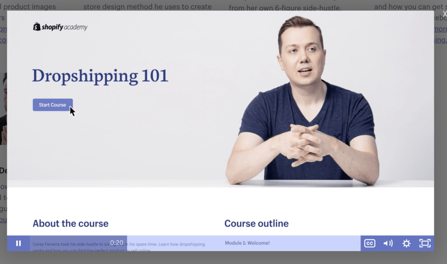Select Module 1: Welcome! item
The image size is (447, 264).
pos(247,243)
